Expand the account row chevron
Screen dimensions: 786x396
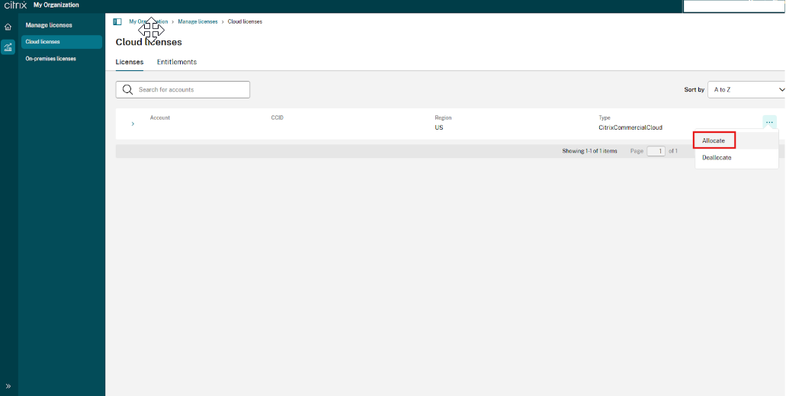click(133, 124)
